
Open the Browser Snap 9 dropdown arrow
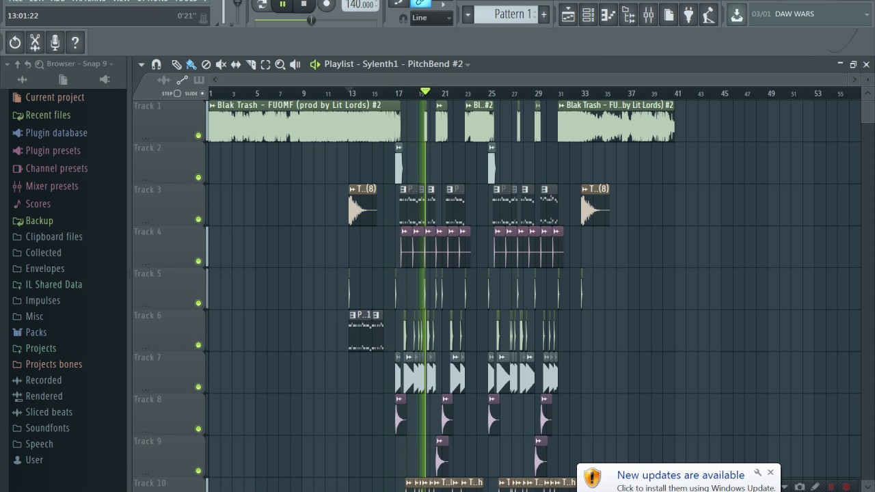(x=111, y=64)
